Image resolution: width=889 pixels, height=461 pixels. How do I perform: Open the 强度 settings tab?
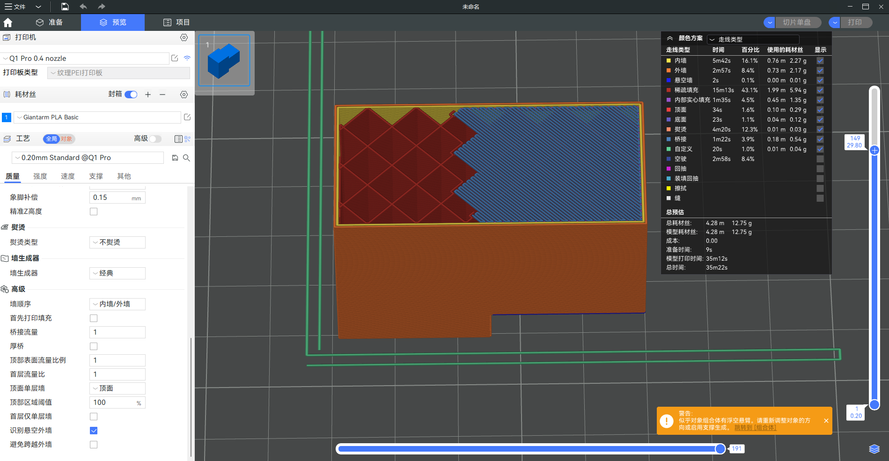(x=40, y=176)
